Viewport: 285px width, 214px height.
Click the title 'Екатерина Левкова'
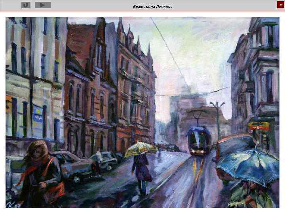[153, 7]
